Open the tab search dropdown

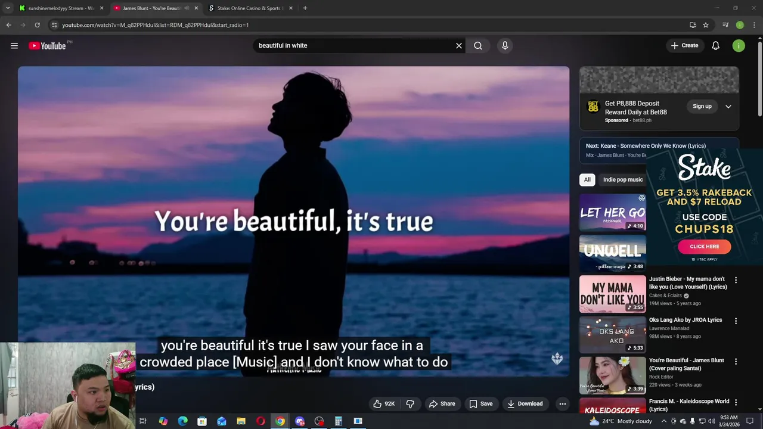coord(8,8)
